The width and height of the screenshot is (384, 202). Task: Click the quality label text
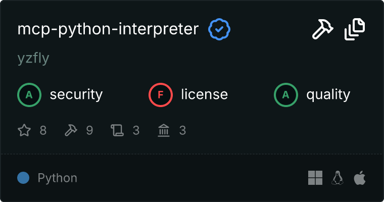328,94
